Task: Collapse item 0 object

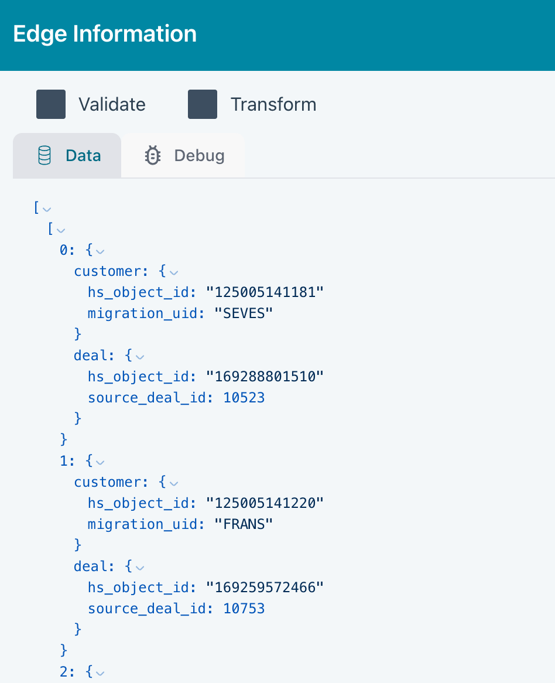Action: 100,251
